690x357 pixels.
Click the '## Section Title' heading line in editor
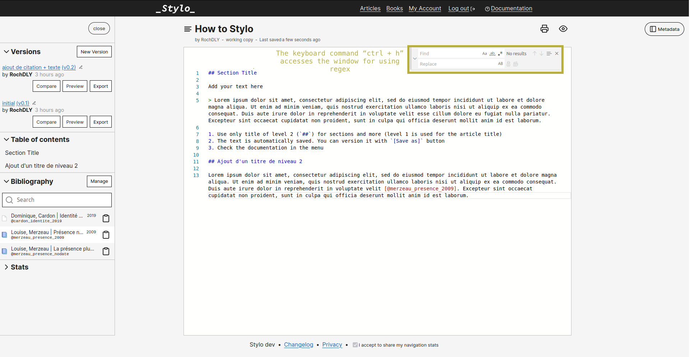pos(232,73)
